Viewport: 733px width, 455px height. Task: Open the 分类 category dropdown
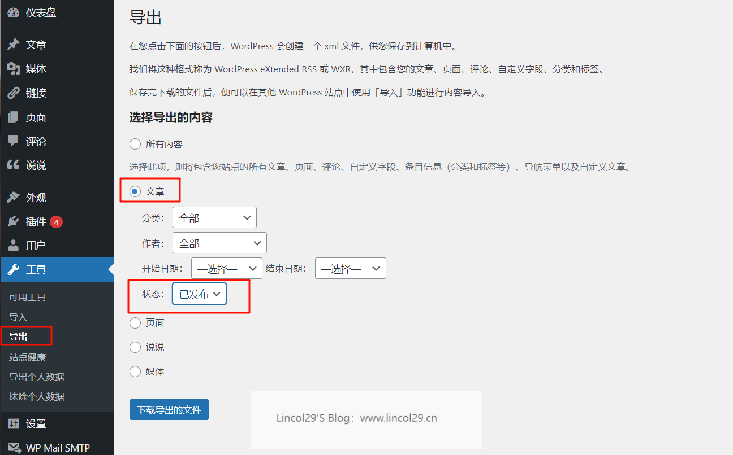coord(214,218)
